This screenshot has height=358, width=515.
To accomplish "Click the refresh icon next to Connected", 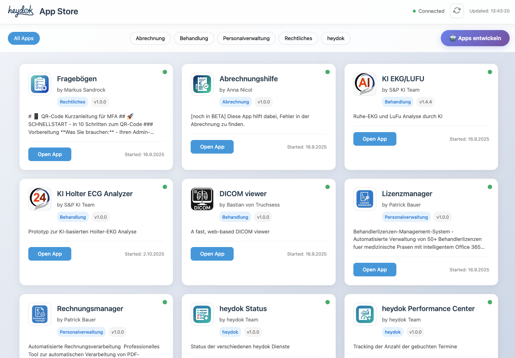I will pos(457,11).
